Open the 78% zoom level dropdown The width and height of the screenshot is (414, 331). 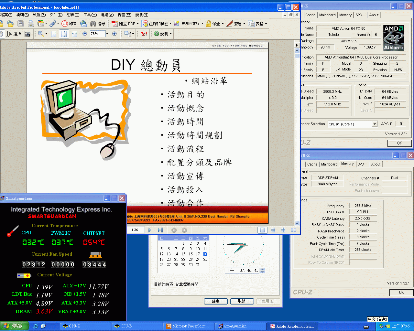107,34
